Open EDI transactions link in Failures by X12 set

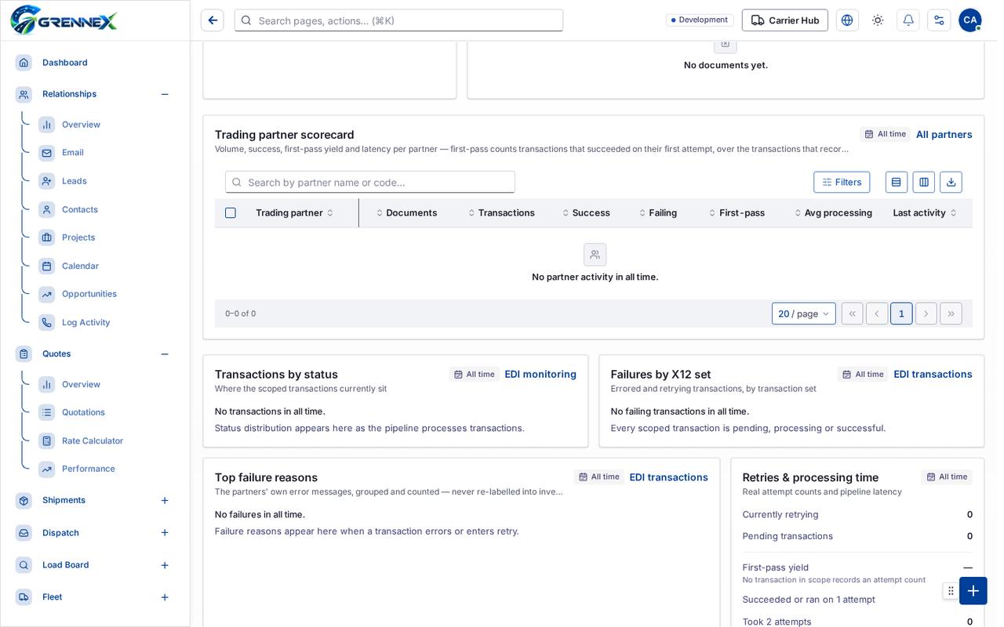click(933, 375)
